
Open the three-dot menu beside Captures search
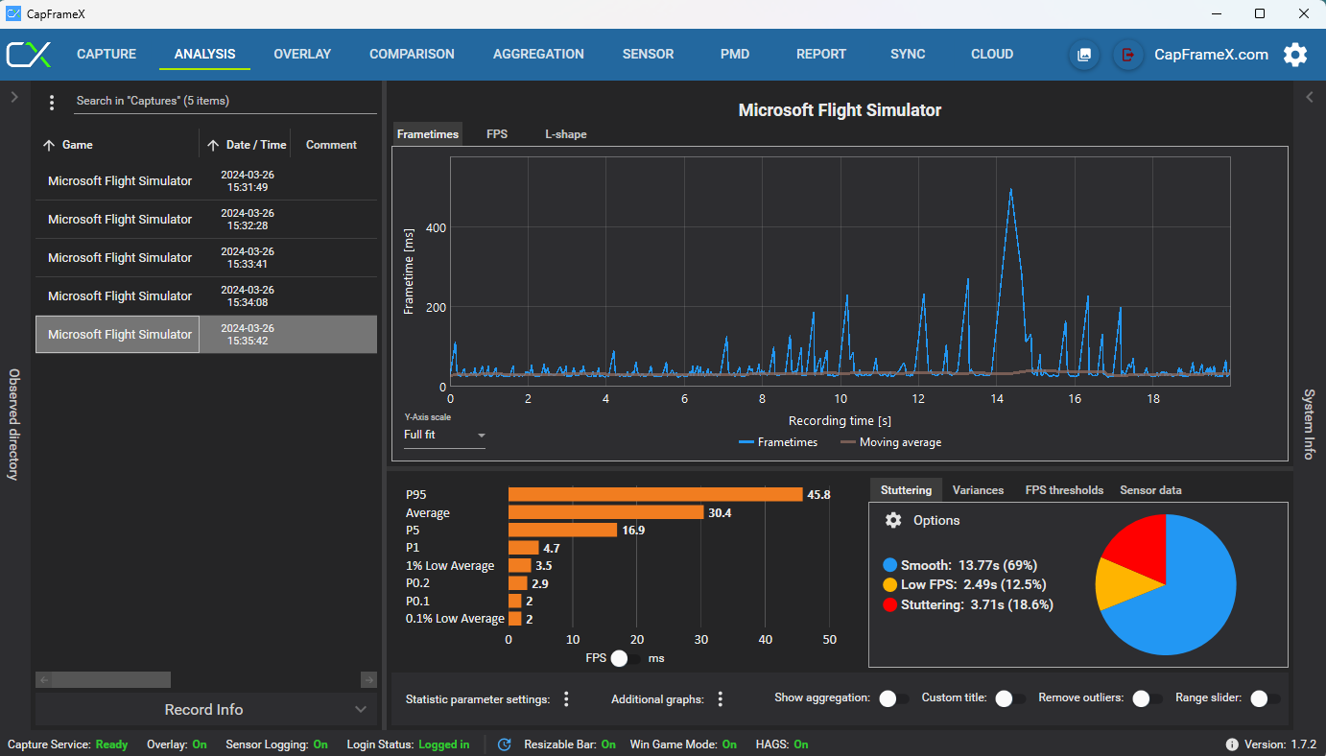coord(52,102)
